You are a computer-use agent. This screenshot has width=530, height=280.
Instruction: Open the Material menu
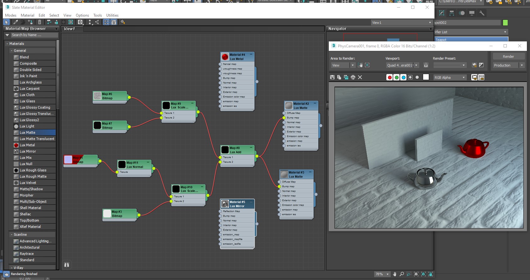(x=27, y=15)
